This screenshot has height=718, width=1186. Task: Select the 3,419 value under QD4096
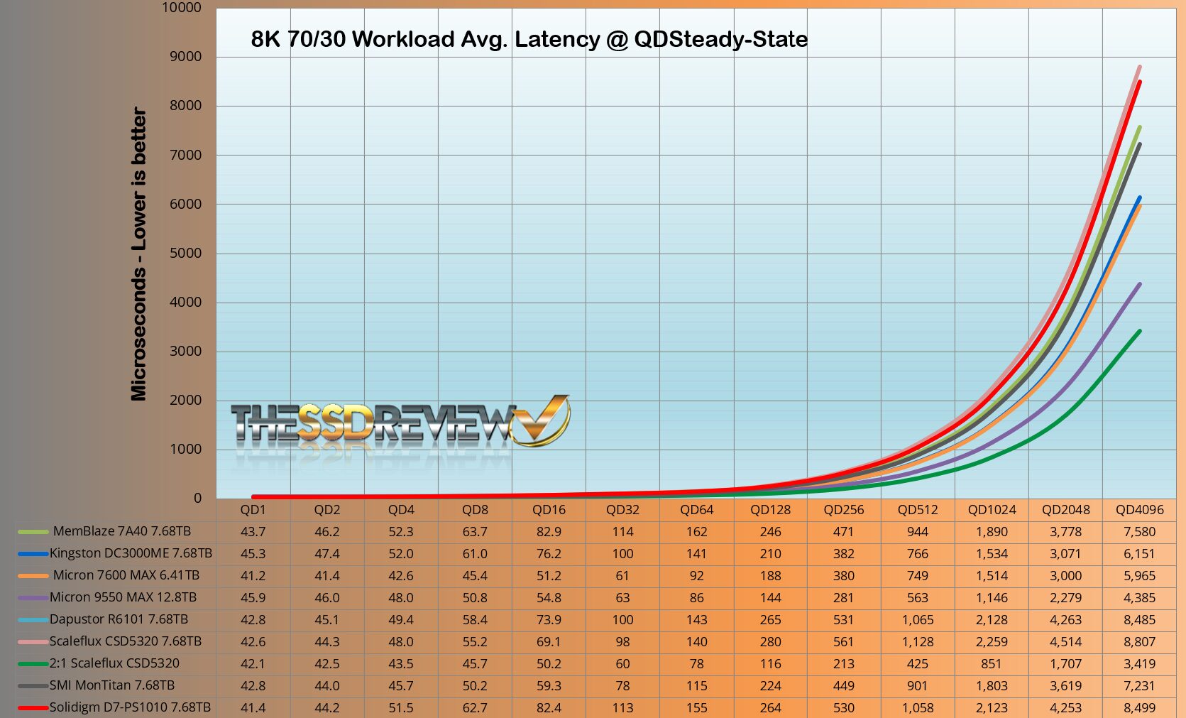1139,663
